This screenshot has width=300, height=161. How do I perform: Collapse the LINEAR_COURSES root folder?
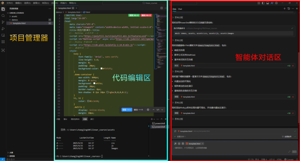click(8, 13)
